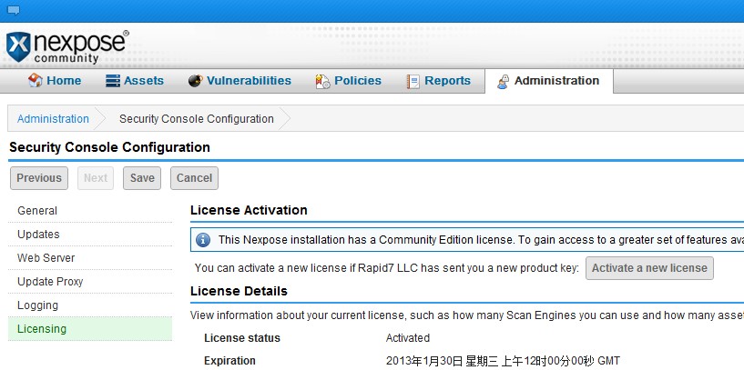744x370 pixels.
Task: Click the Administration breadcrumb link
Action: click(53, 119)
